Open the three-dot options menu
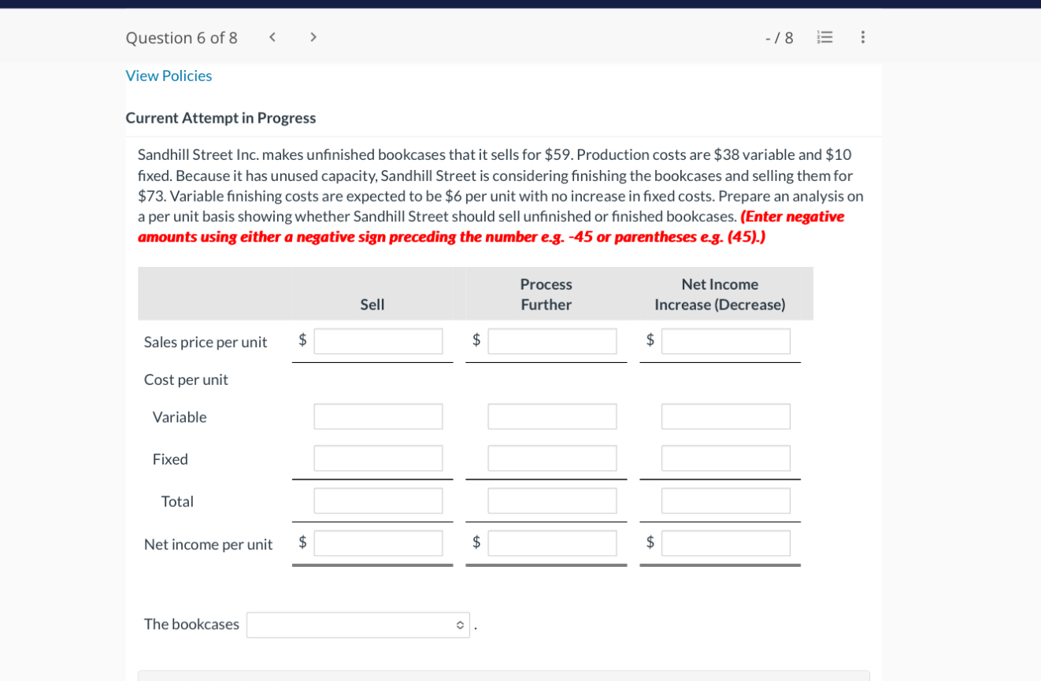Image resolution: width=1041 pixels, height=681 pixels. click(862, 37)
